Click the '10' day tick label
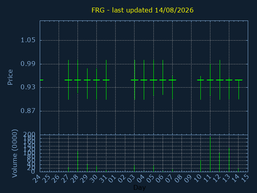Screen dimensions: 257x193 coord(198,179)
